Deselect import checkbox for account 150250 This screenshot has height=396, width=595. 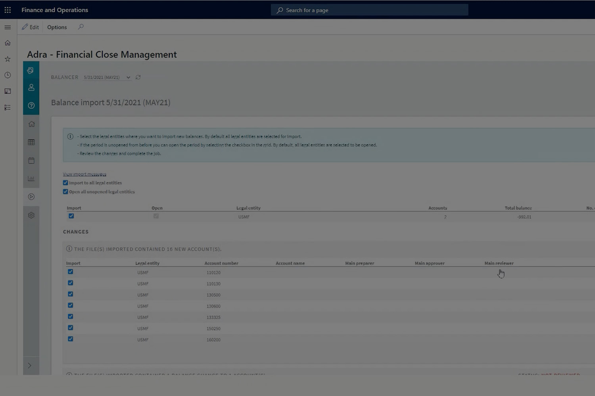click(71, 327)
